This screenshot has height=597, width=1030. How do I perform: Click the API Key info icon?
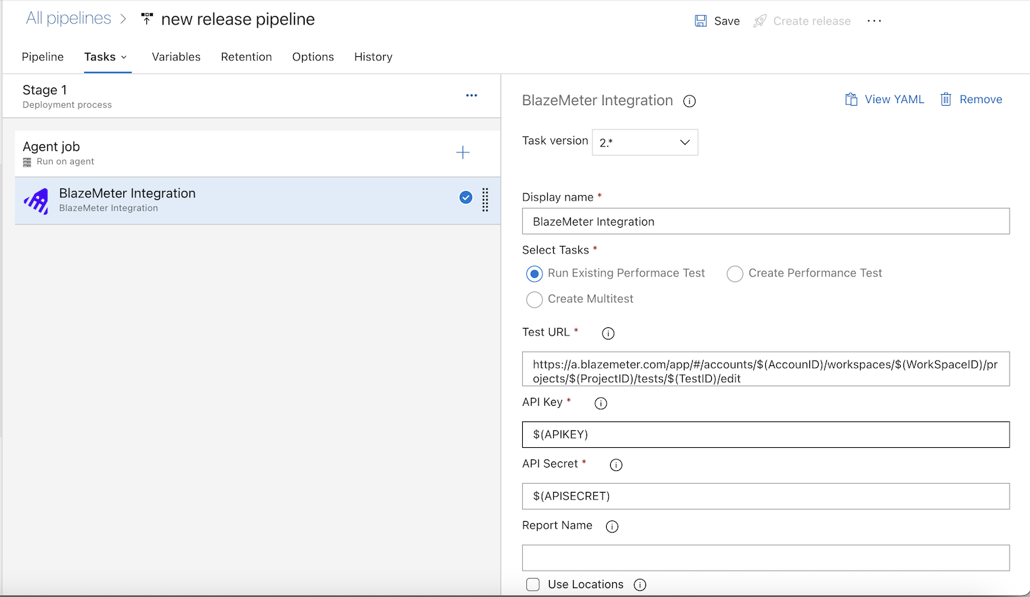600,403
